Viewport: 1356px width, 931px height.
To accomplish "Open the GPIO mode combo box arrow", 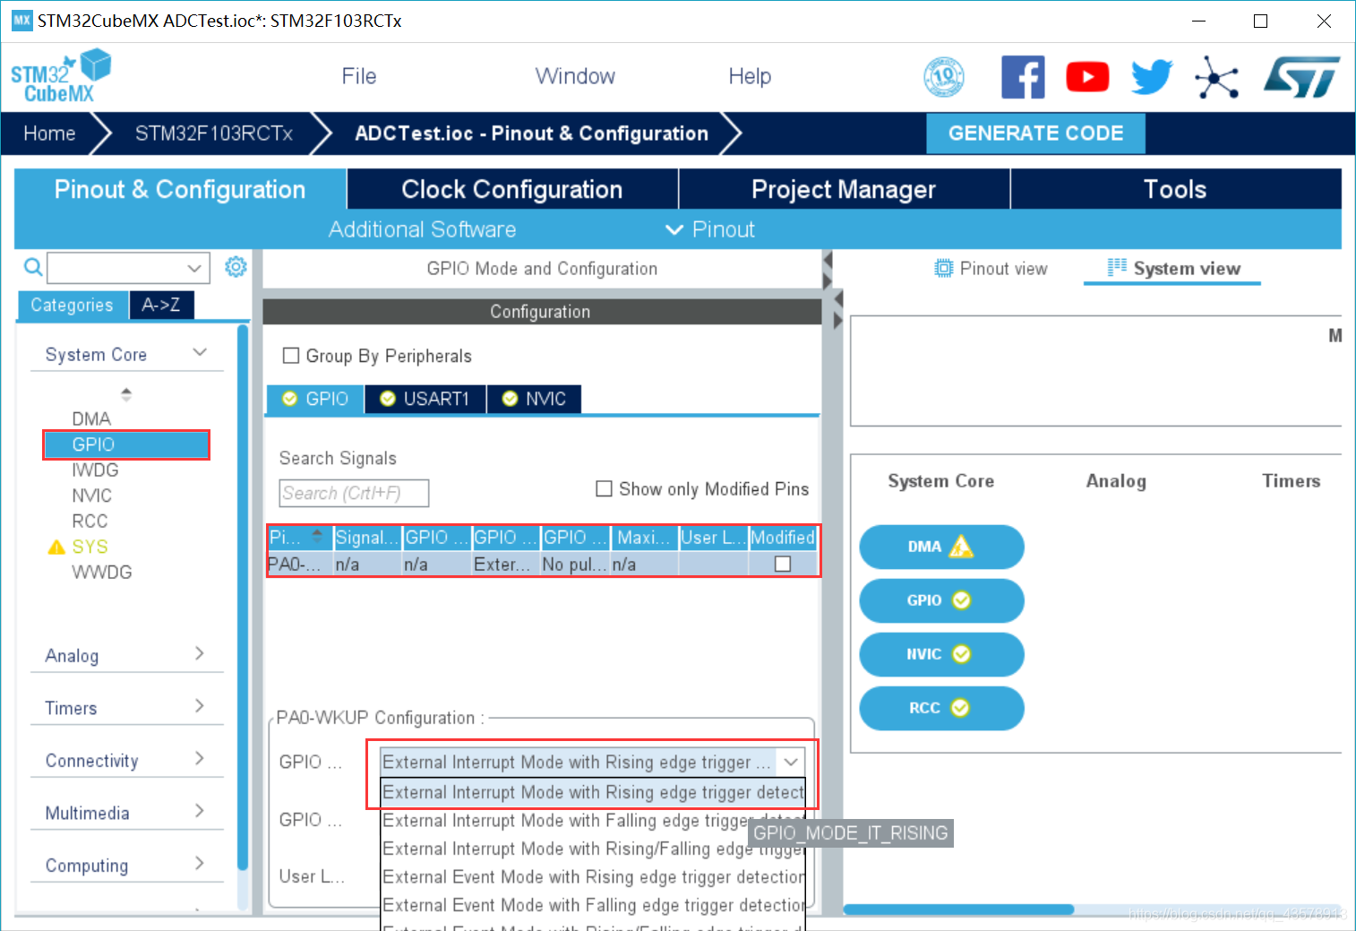I will (x=791, y=762).
